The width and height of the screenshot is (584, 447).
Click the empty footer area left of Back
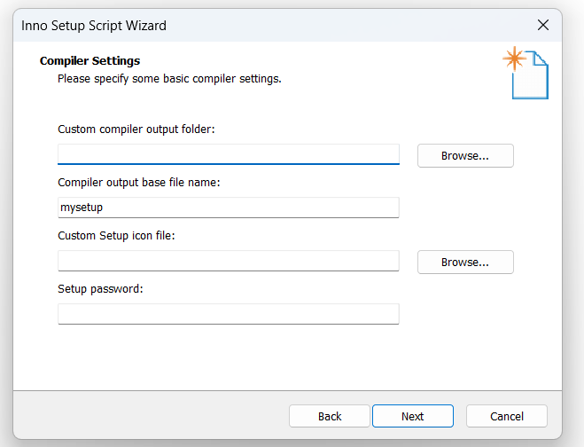coord(151,416)
